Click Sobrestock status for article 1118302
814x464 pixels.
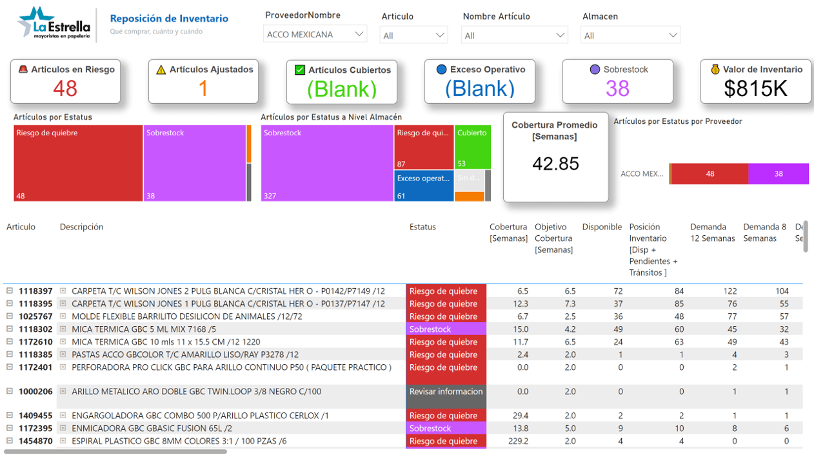click(446, 329)
